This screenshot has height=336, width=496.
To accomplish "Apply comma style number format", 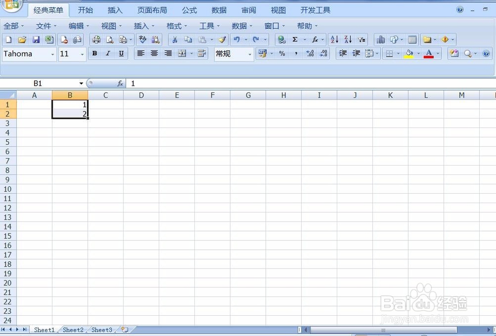I will pos(296,54).
